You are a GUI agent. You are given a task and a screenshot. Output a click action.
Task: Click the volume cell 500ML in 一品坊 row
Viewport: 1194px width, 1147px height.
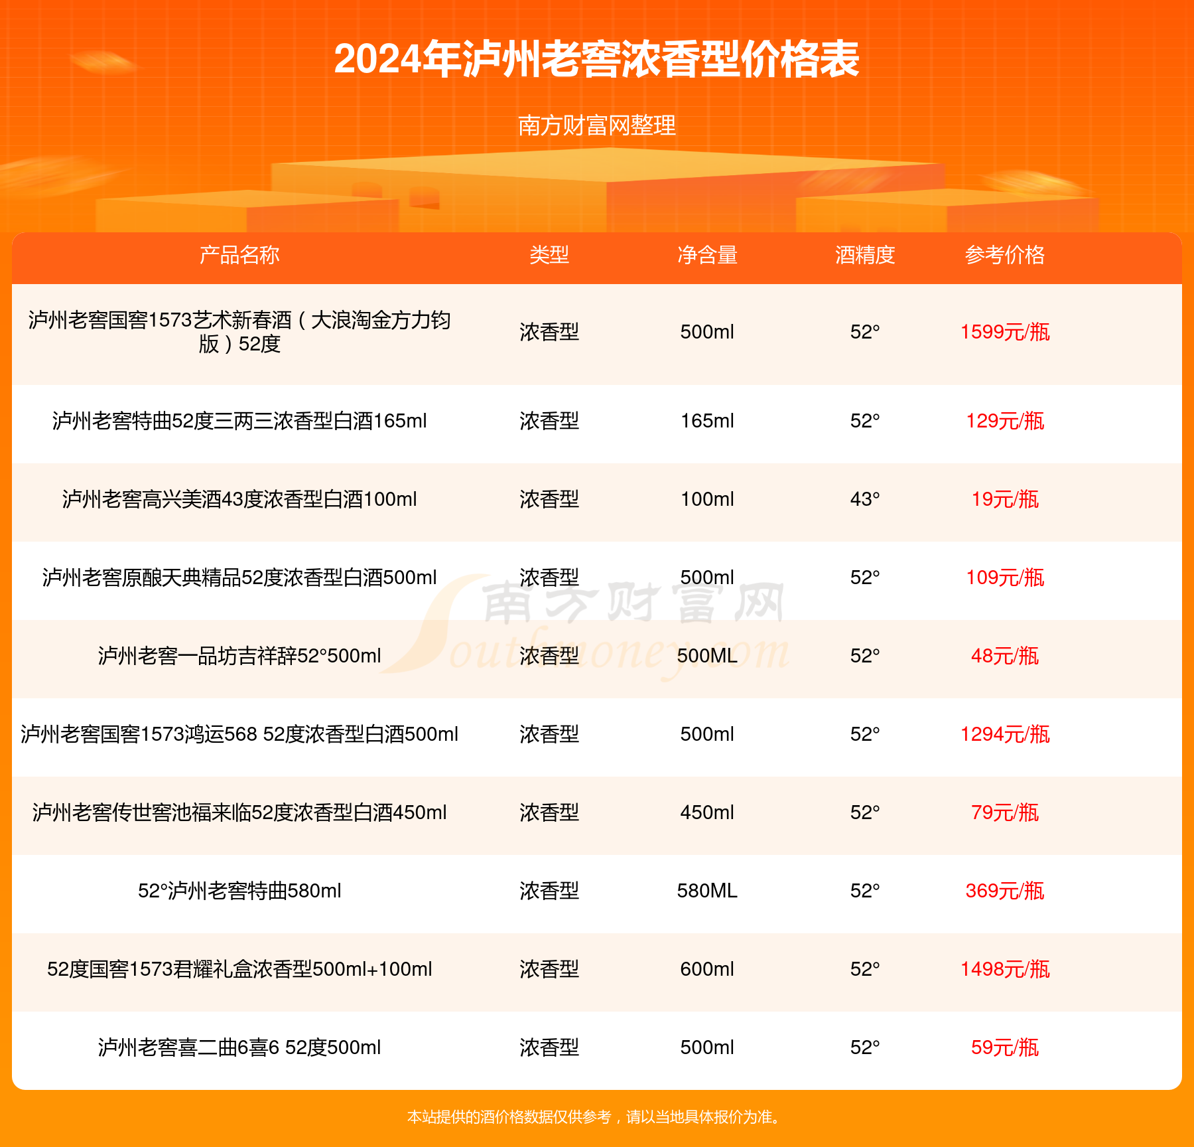[707, 656]
